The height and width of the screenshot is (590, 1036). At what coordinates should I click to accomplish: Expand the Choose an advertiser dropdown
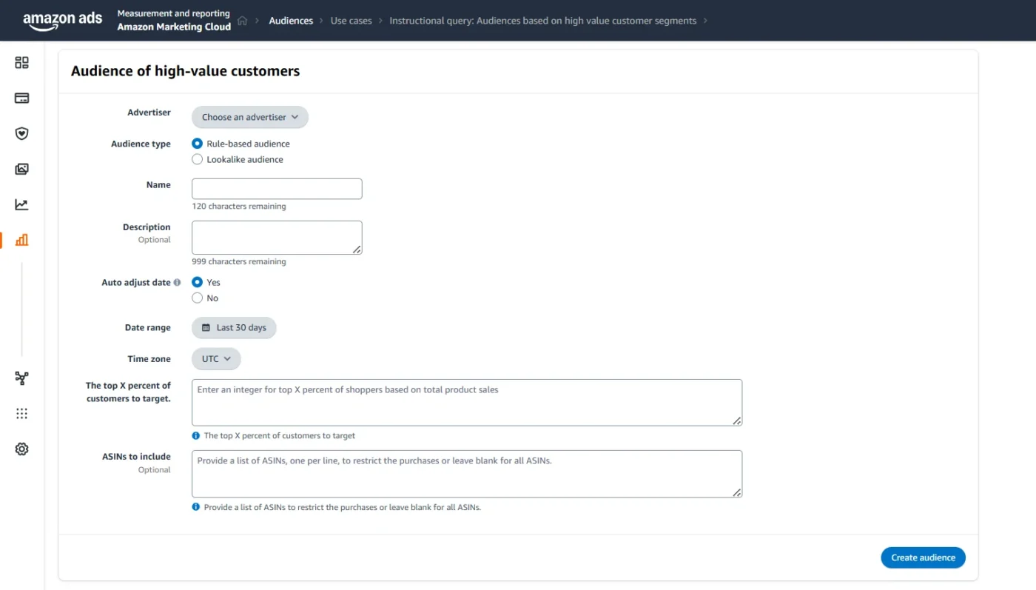pyautogui.click(x=249, y=117)
